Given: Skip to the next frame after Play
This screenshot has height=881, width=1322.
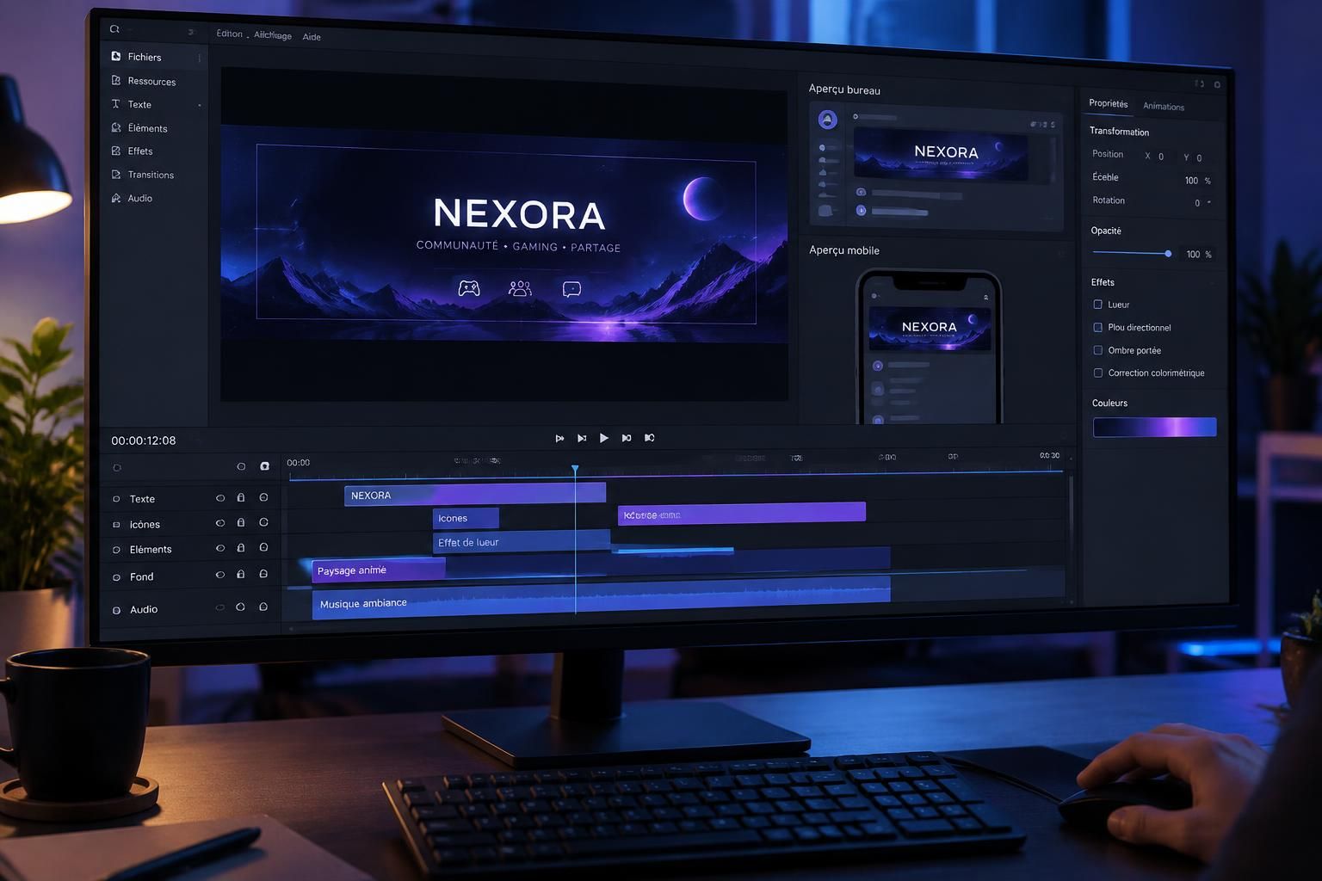Looking at the screenshot, I should (627, 438).
